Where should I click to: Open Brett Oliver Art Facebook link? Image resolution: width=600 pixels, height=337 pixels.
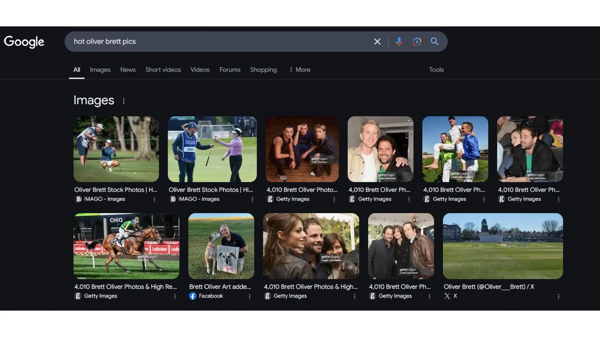pos(220,287)
